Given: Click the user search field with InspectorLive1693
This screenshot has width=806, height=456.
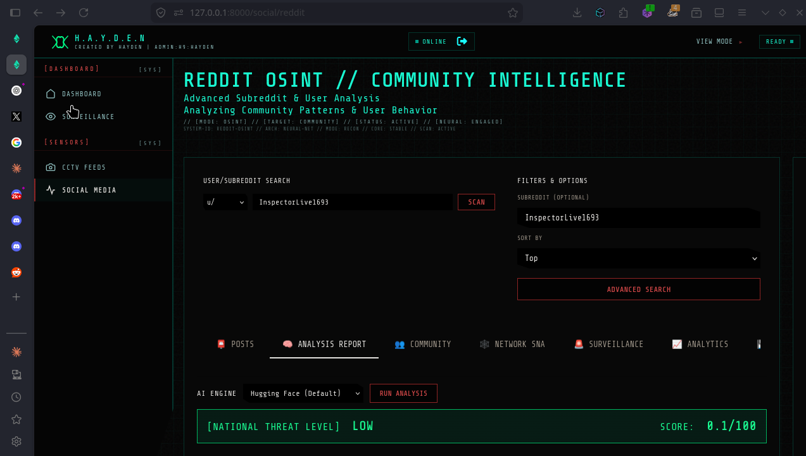Looking at the screenshot, I should coord(352,202).
